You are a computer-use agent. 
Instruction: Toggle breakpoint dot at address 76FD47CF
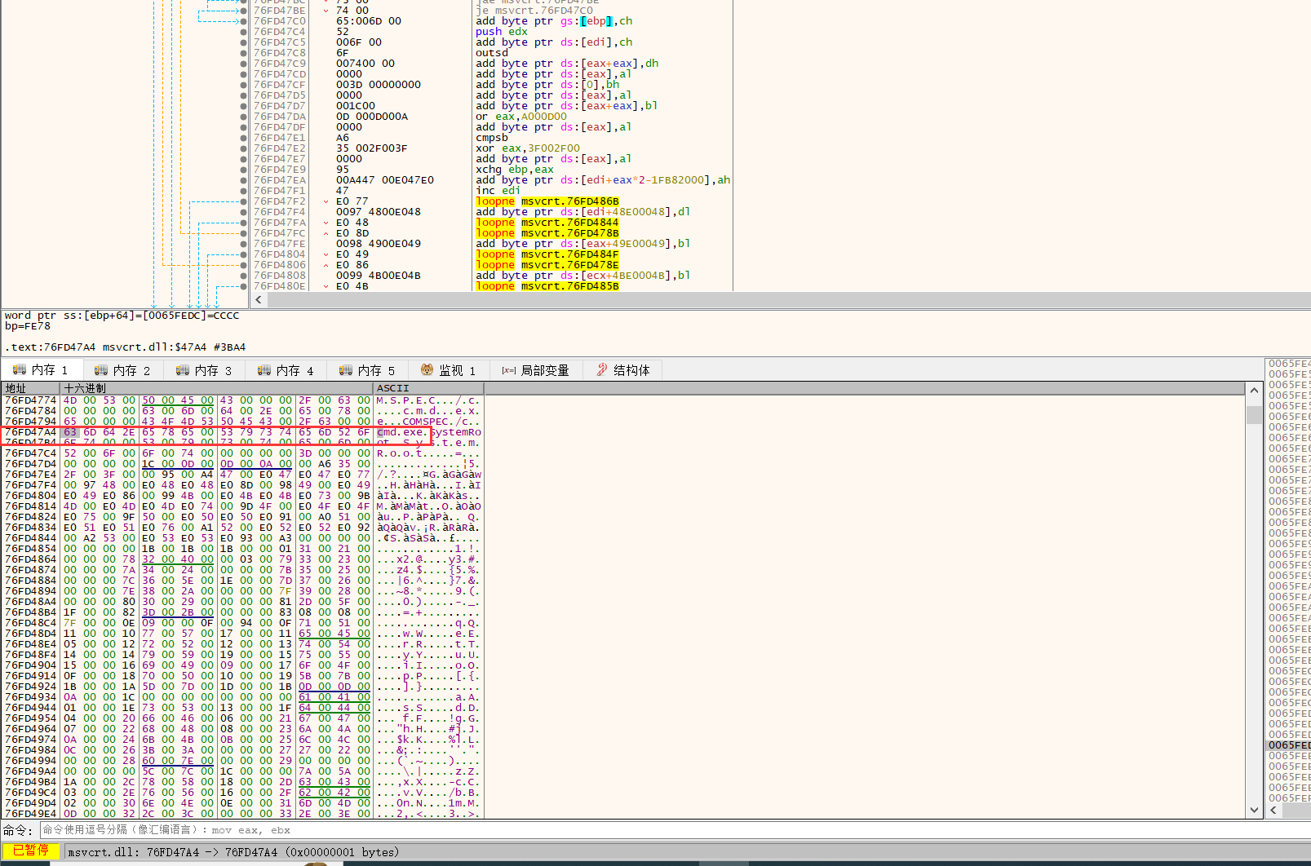tap(243, 85)
